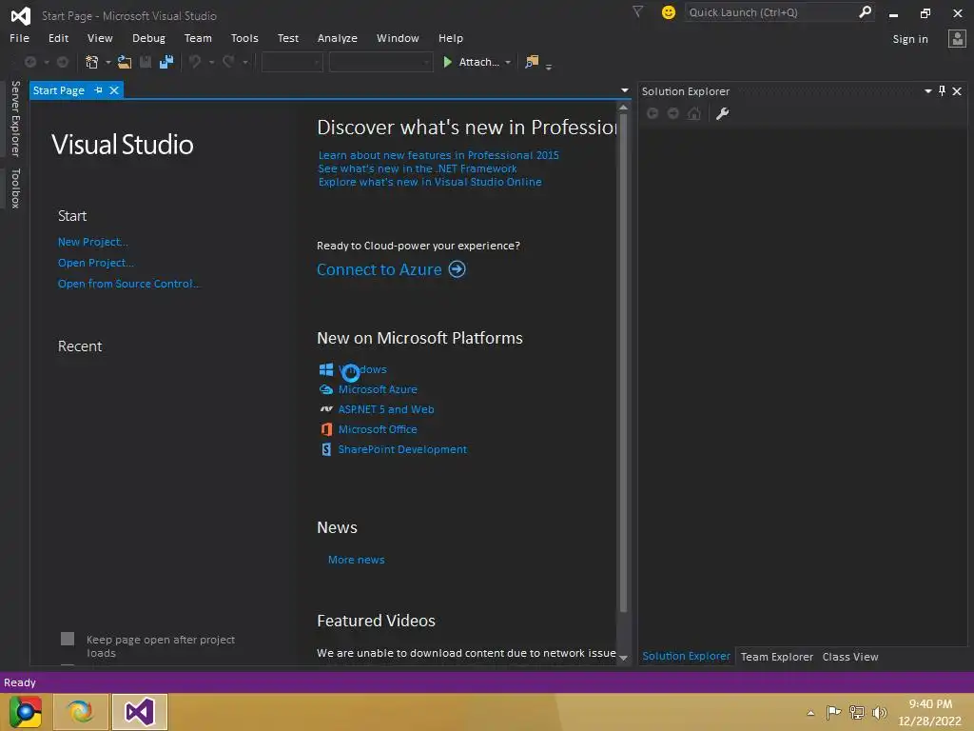The height and width of the screenshot is (731, 974).
Task: Click the Undo toolbar icon
Action: coord(195,62)
